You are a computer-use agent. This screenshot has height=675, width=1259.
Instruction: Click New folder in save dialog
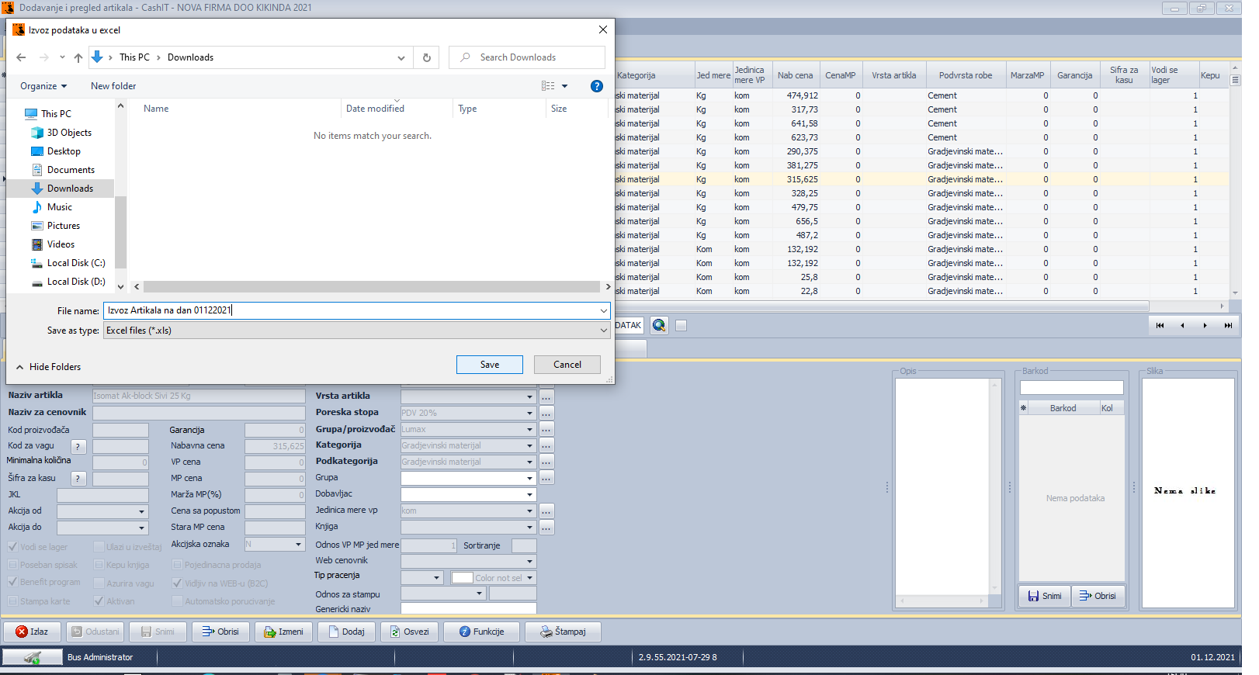point(113,86)
